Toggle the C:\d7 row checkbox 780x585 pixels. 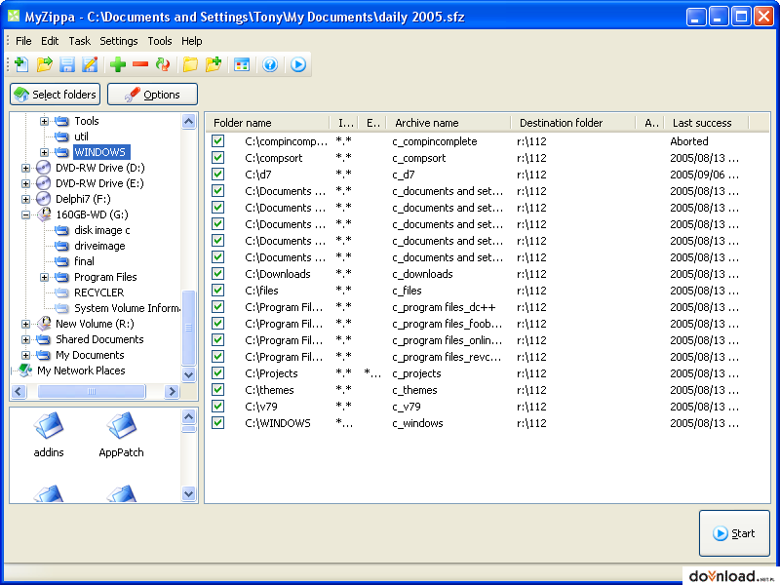[x=217, y=175]
